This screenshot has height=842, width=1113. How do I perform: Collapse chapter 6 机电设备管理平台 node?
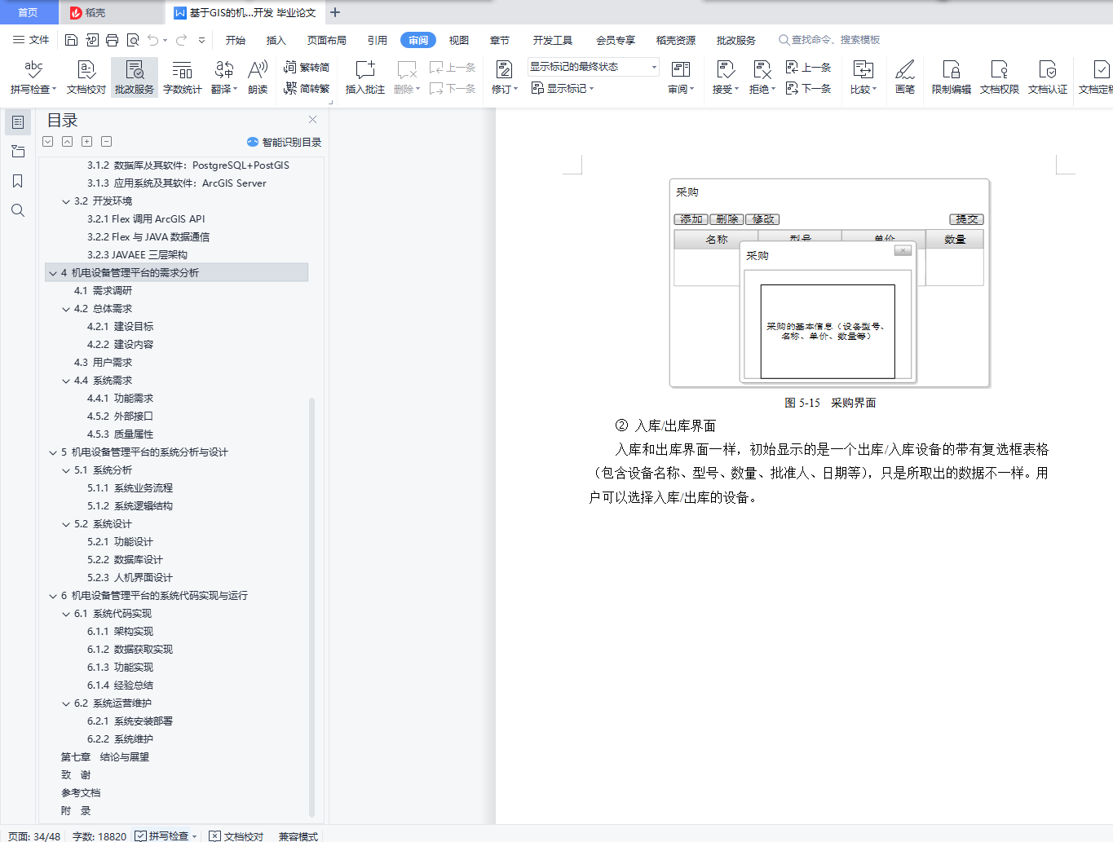click(53, 596)
